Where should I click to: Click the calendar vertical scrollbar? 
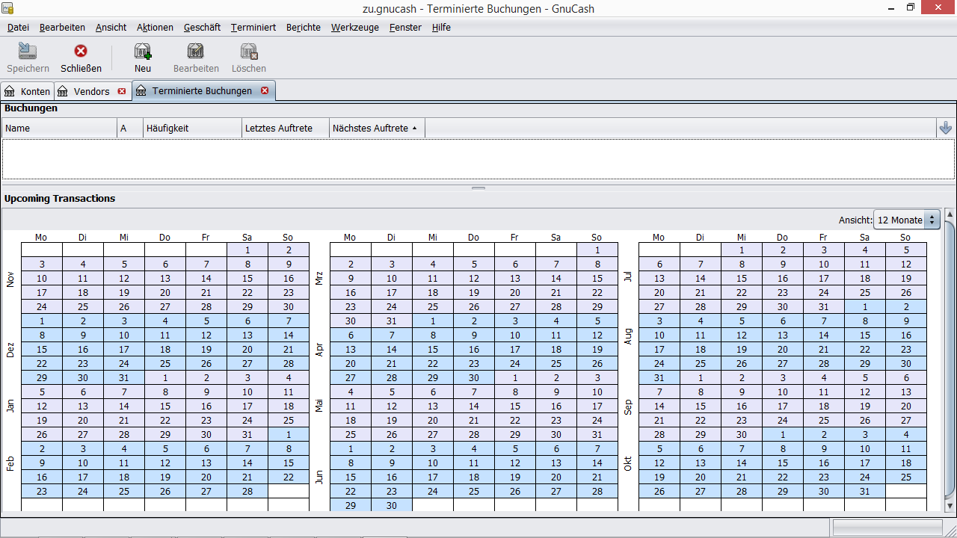tap(950, 359)
